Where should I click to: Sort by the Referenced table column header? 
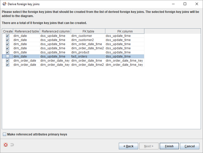point(27,31)
